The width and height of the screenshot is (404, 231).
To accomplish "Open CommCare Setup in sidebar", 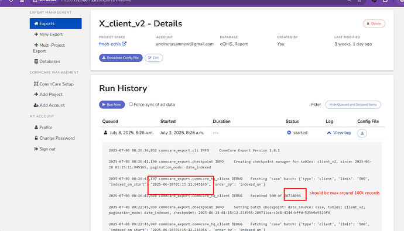I will click(54, 84).
